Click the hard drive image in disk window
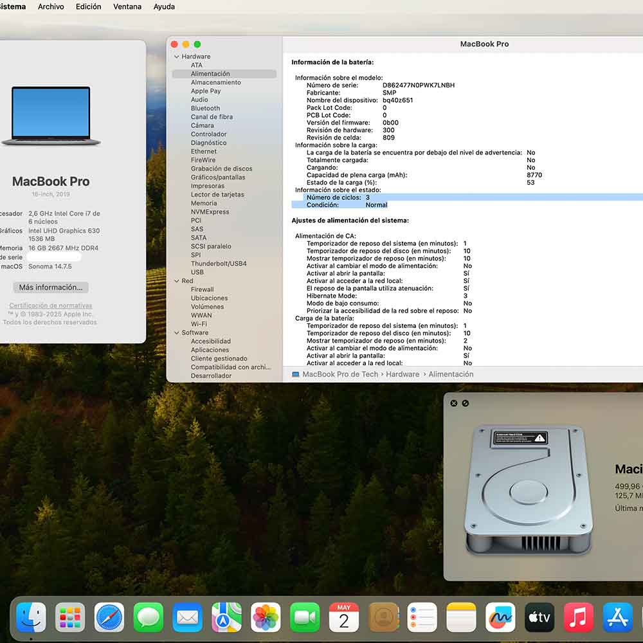This screenshot has height=643, width=643. tap(528, 490)
